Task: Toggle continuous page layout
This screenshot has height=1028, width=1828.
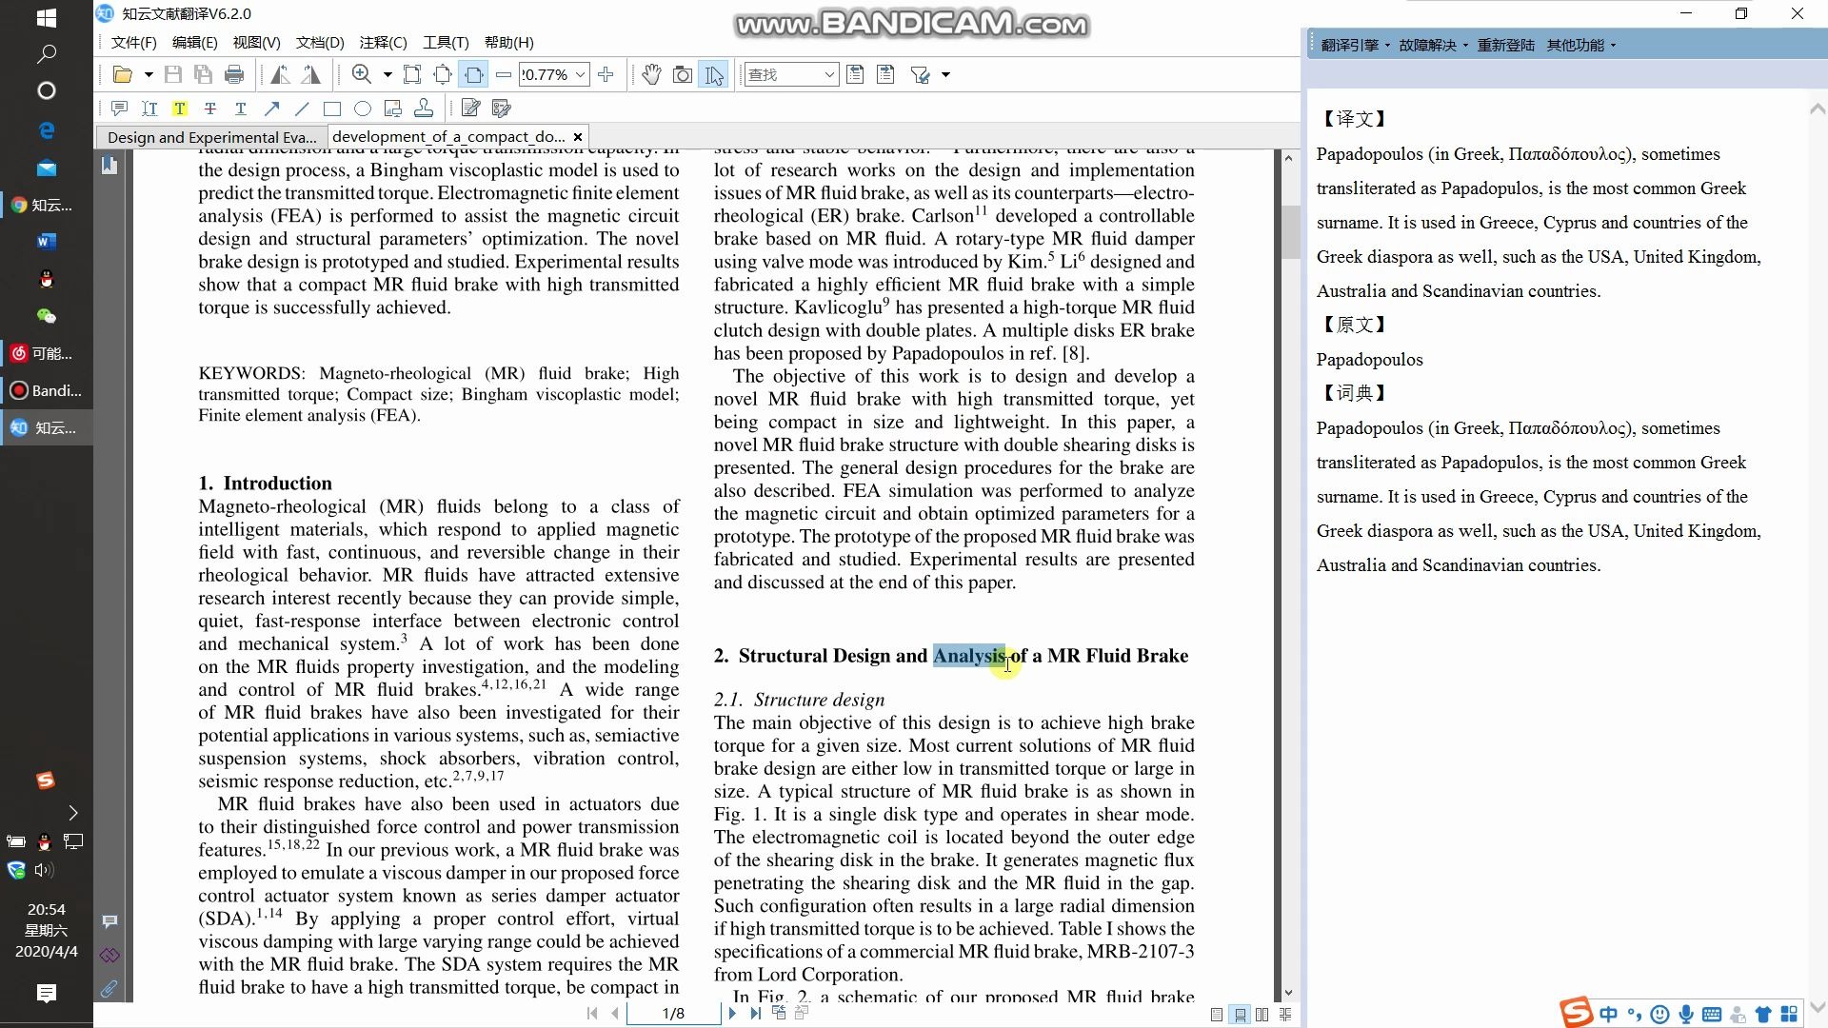Action: 1240,1015
